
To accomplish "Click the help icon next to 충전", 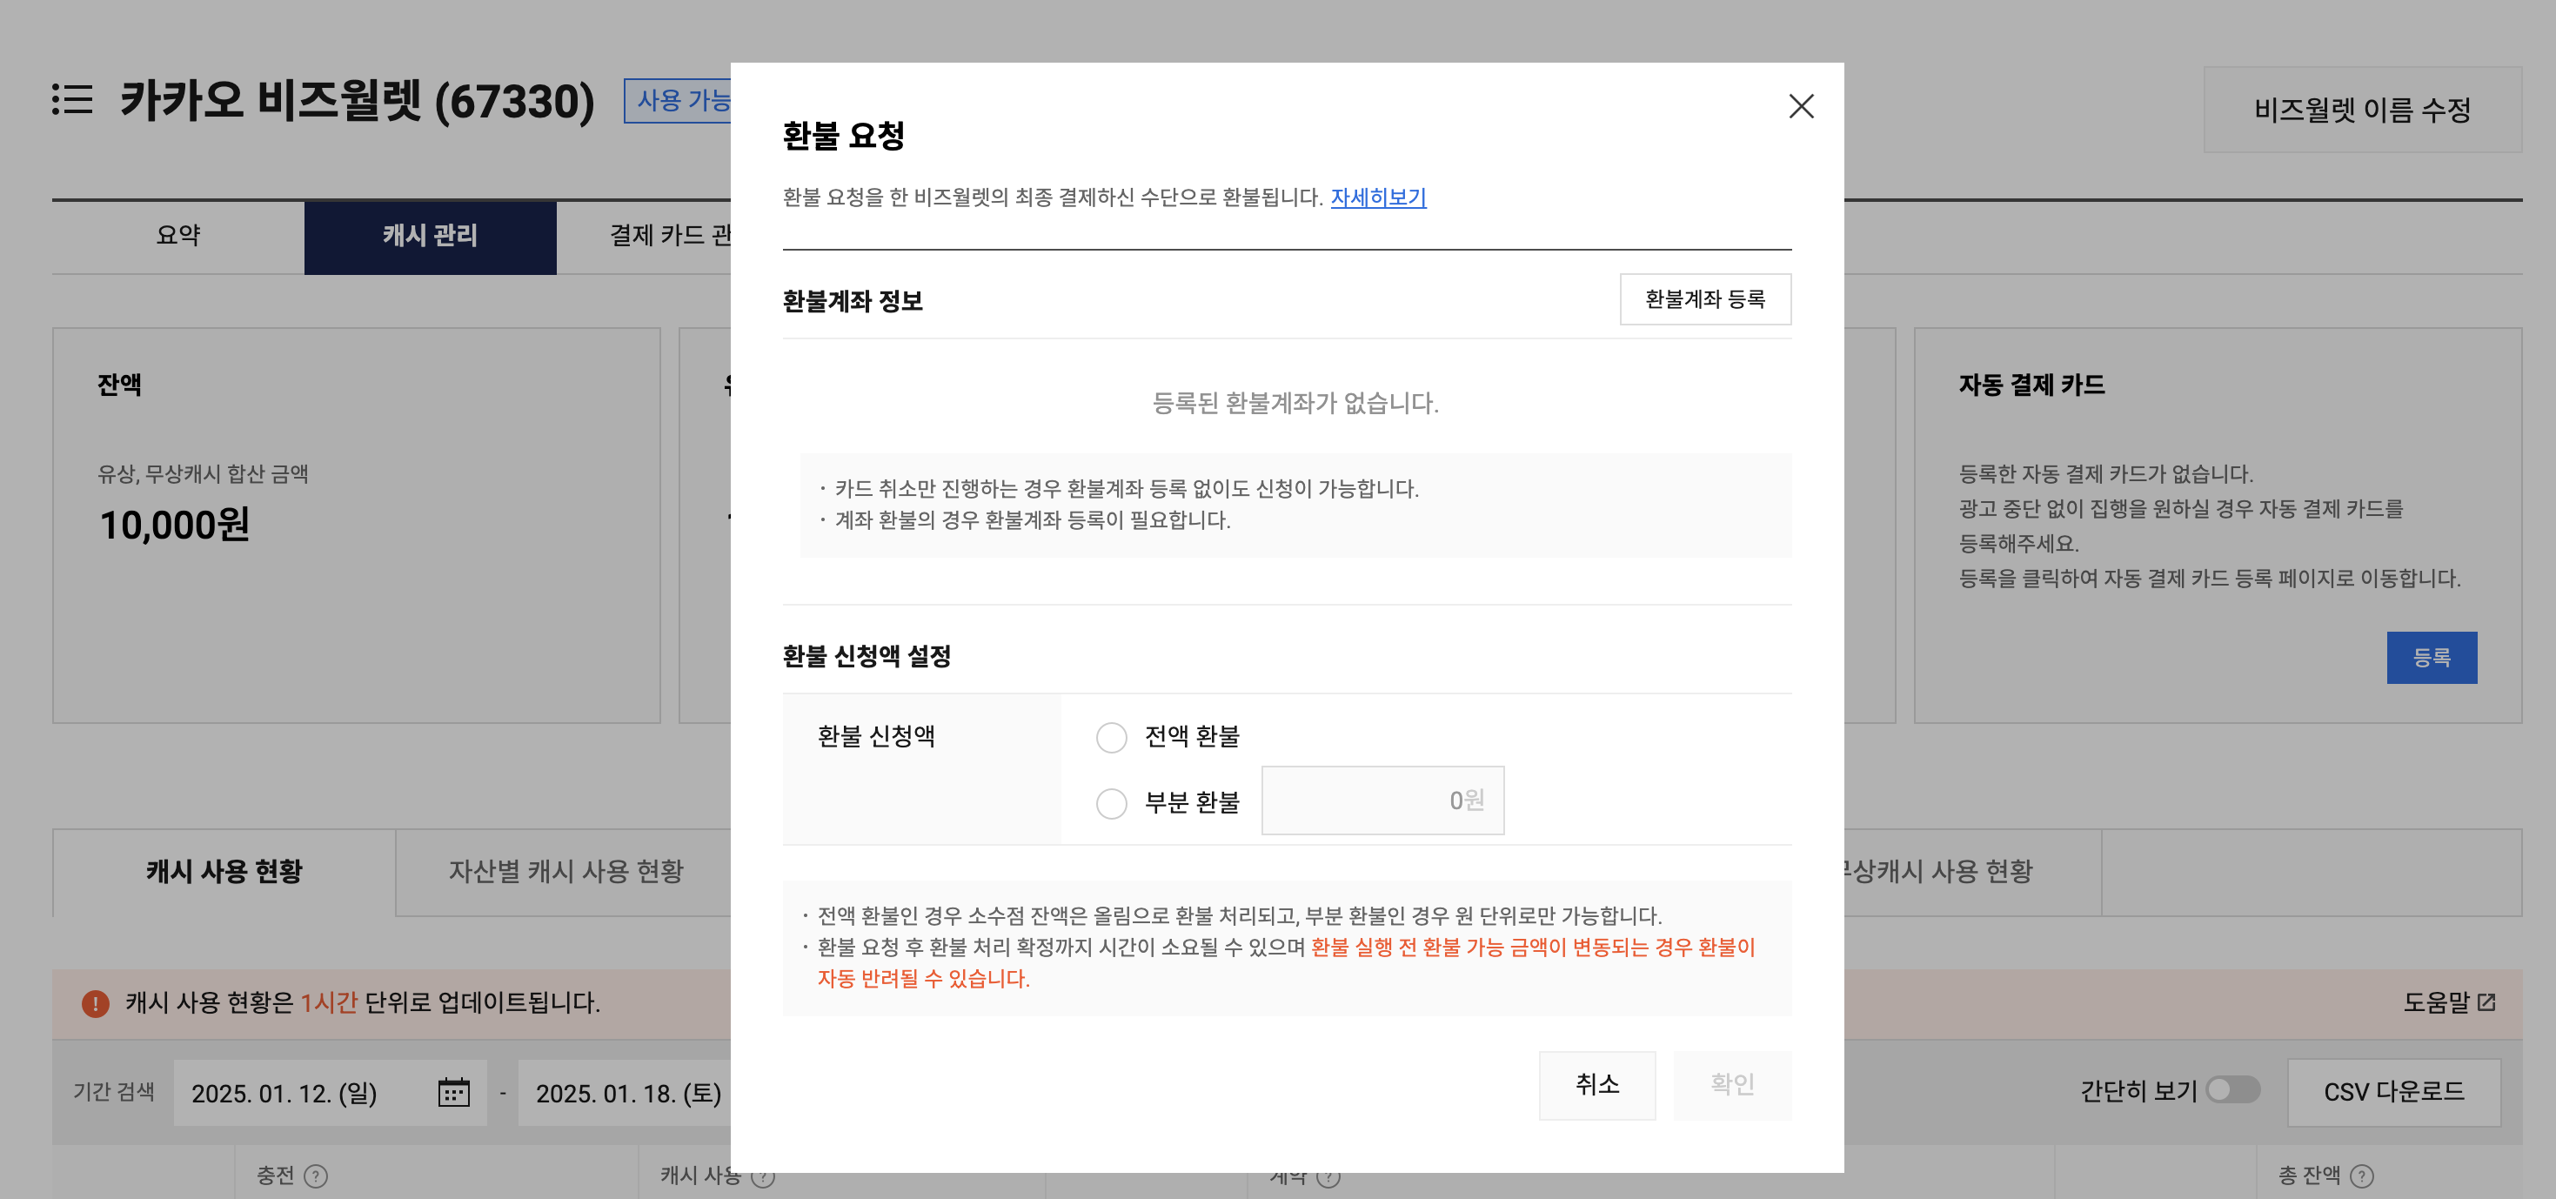I will point(316,1176).
